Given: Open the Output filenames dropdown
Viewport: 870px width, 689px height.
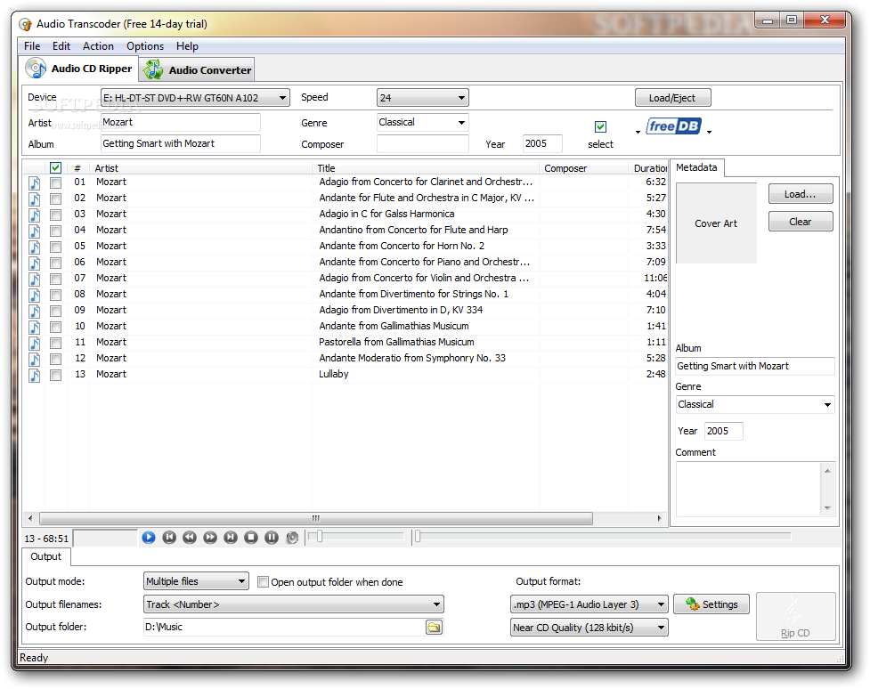Looking at the screenshot, I should pyautogui.click(x=294, y=604).
